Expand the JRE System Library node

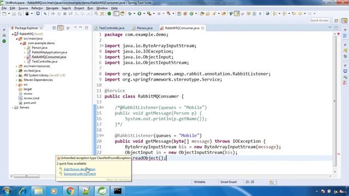point(17,75)
